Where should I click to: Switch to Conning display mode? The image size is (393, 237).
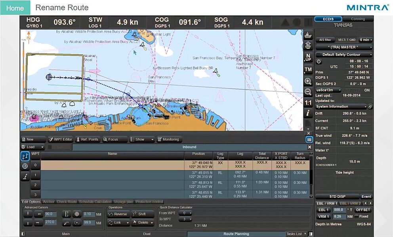click(x=358, y=19)
